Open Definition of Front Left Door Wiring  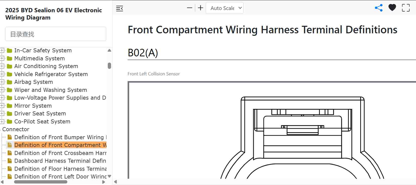tap(60, 177)
